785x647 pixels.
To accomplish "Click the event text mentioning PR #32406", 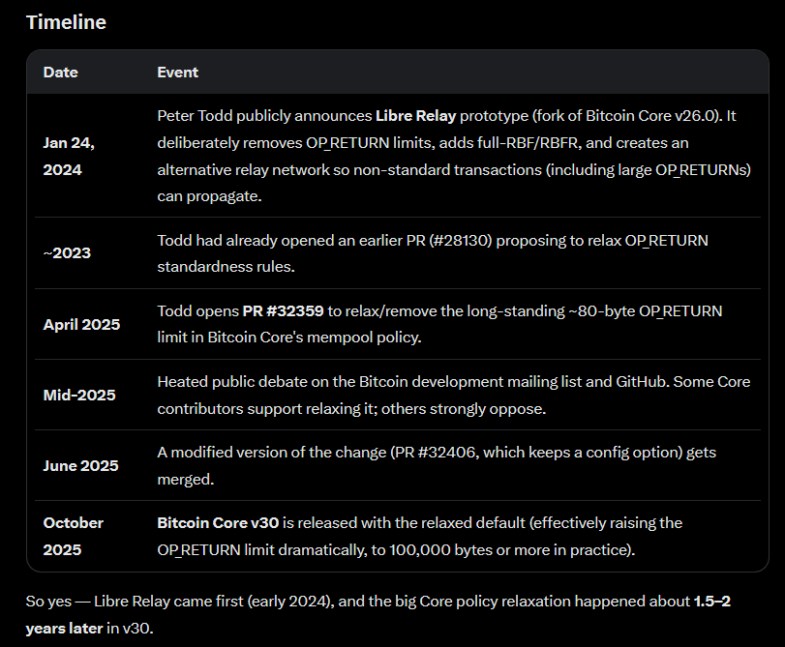I will click(437, 465).
